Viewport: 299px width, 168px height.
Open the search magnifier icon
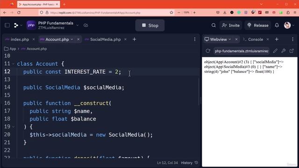pos(214,25)
